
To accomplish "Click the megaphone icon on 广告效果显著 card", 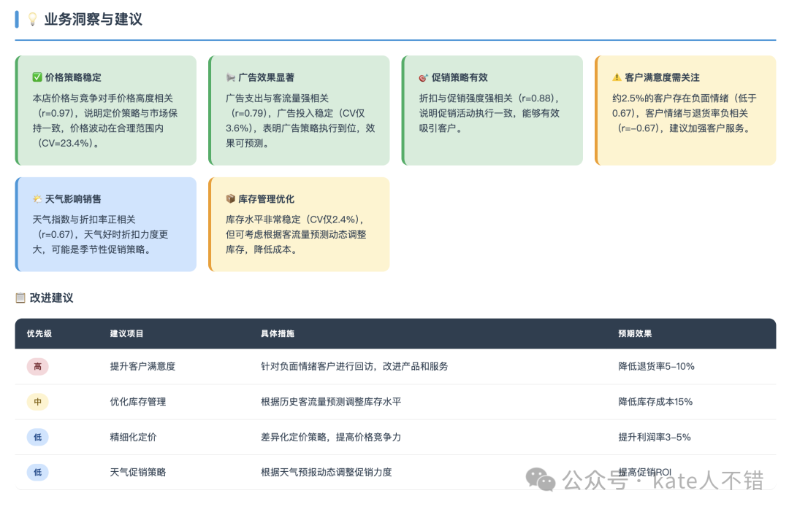I will tap(231, 77).
